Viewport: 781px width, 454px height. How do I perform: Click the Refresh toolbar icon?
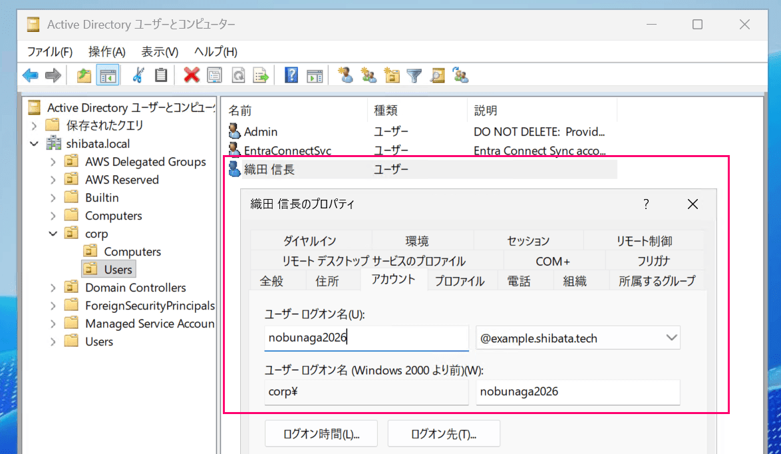[239, 76]
